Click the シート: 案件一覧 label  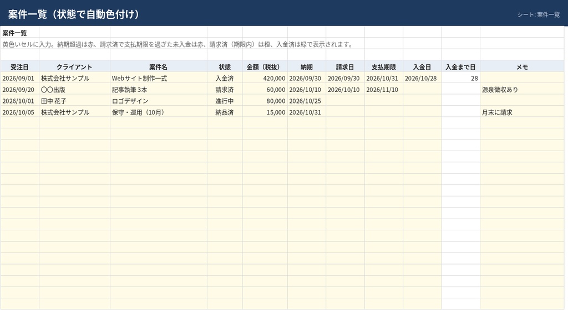click(538, 15)
